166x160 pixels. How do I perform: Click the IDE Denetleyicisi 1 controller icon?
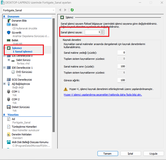(9, 68)
